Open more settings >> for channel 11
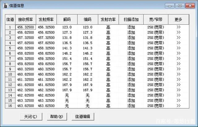The height and width of the screenshot is (127, 198). pyautogui.click(x=179, y=79)
